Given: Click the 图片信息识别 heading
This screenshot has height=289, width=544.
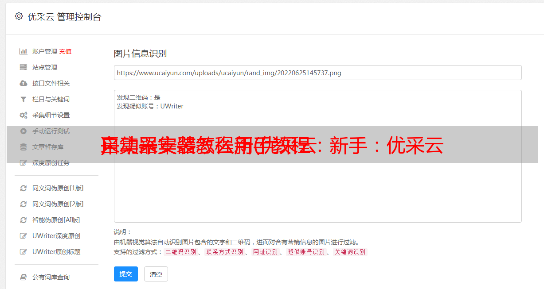Looking at the screenshot, I should (x=140, y=54).
